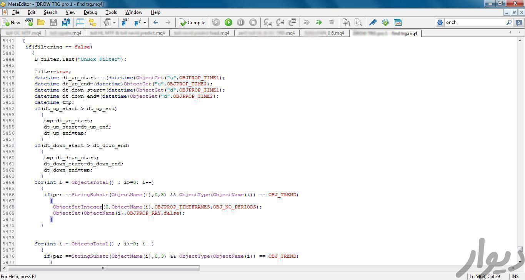Open the chat notifications icon
This screenshot has height=280, width=525.
[519, 22]
